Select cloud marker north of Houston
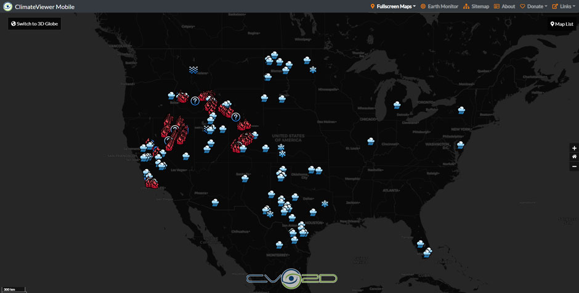 313,212
